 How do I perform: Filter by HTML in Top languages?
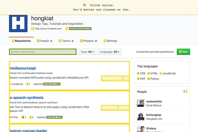tap(153, 73)
